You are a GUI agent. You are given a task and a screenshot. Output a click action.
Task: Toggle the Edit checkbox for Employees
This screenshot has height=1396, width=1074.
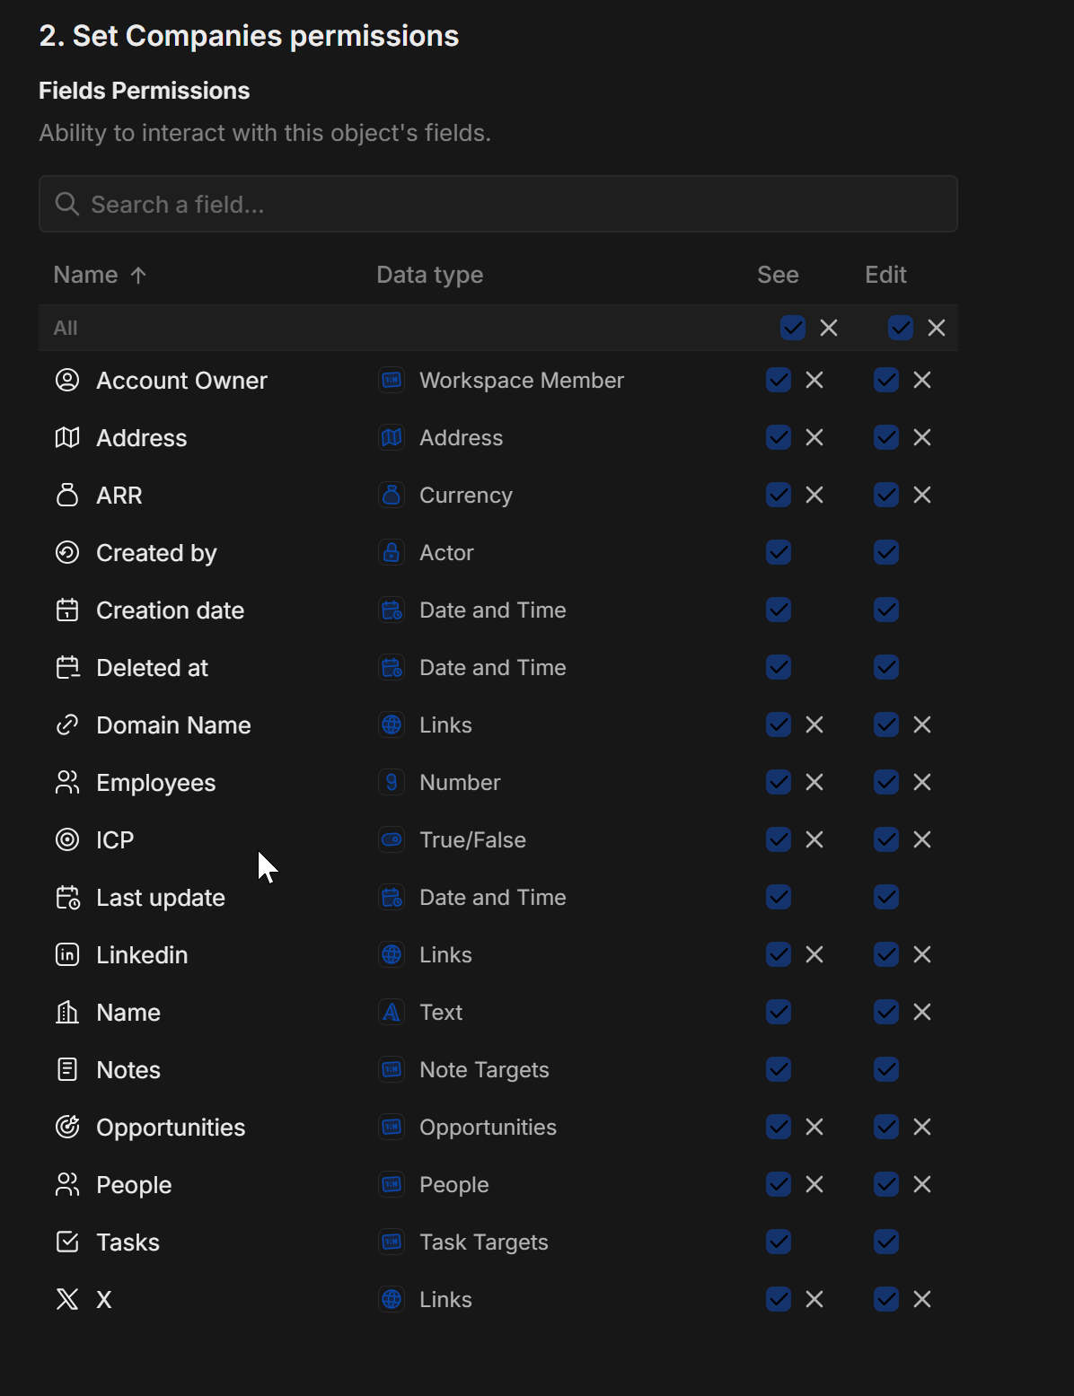pyautogui.click(x=886, y=783)
